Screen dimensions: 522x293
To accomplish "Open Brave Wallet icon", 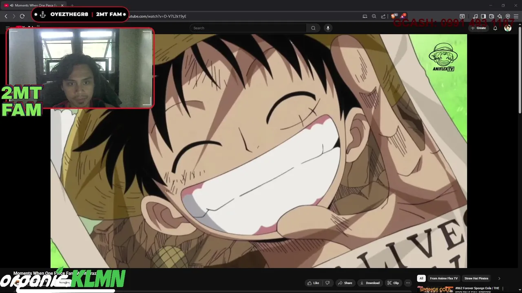I will (491, 16).
